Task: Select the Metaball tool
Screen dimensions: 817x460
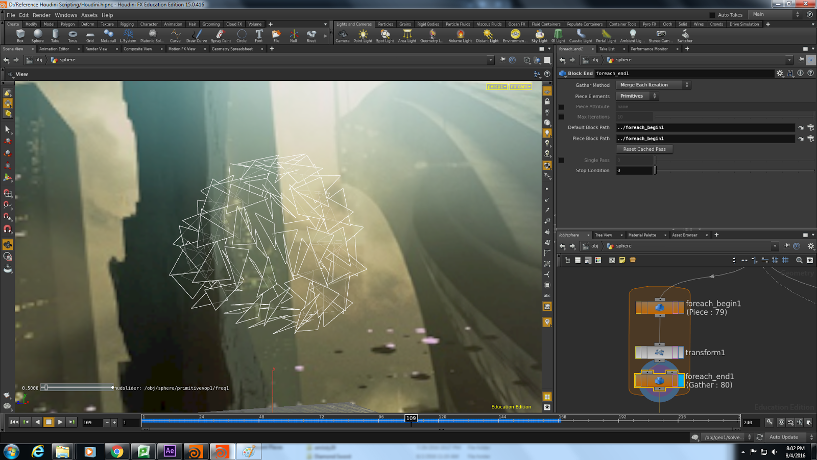Action: coord(108,35)
